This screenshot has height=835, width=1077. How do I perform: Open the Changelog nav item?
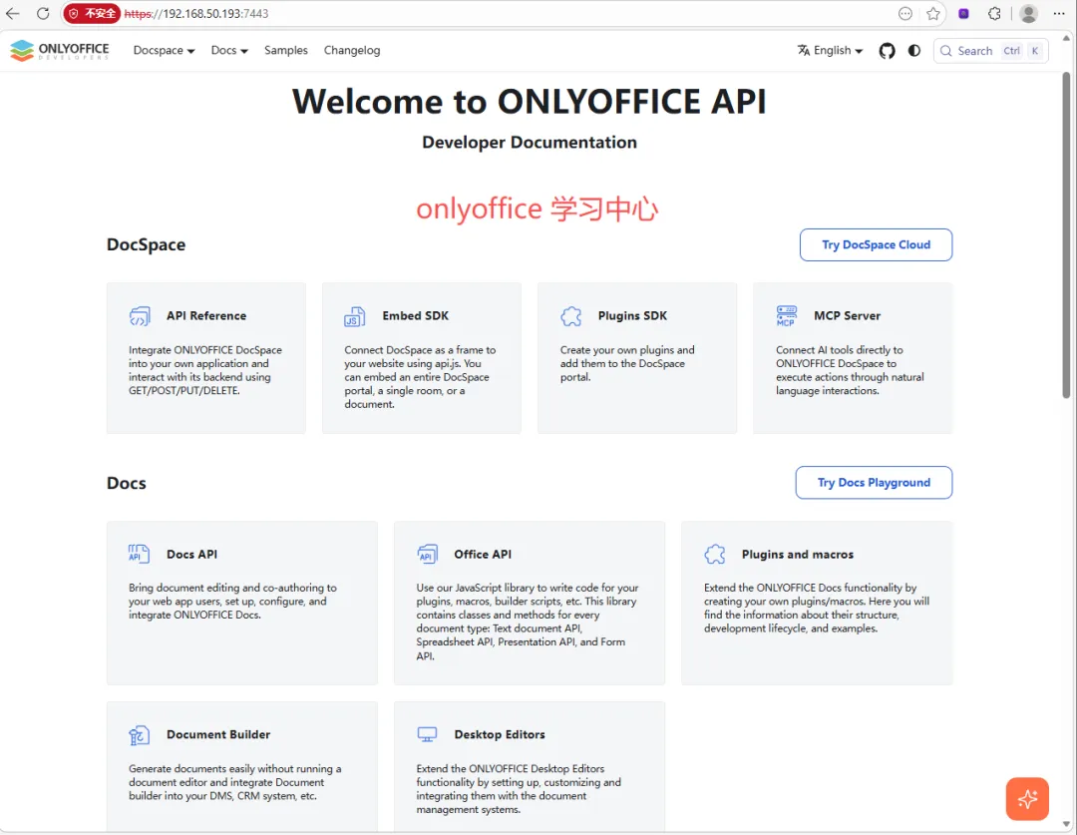coord(352,50)
